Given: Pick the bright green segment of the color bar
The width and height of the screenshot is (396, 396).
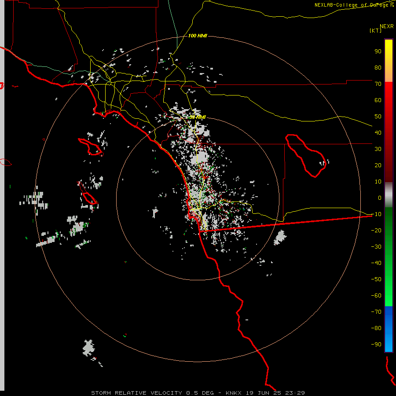Looking at the screenshot, I should pos(389,290).
